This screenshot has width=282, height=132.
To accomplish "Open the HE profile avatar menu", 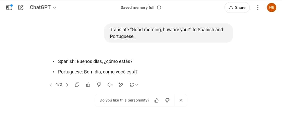I will (x=272, y=8).
